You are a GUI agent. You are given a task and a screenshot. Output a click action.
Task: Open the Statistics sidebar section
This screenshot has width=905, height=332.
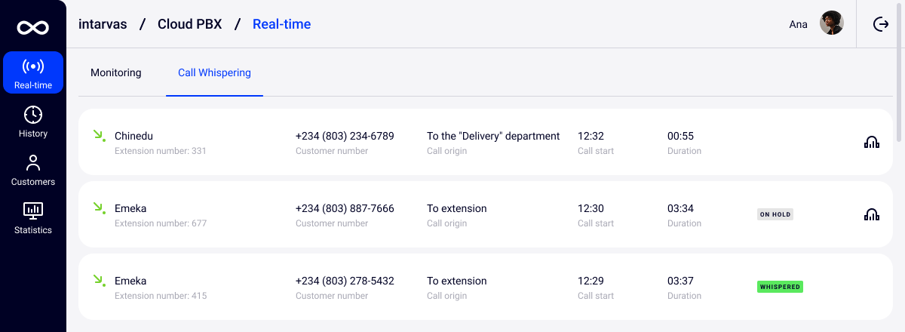pyautogui.click(x=33, y=218)
